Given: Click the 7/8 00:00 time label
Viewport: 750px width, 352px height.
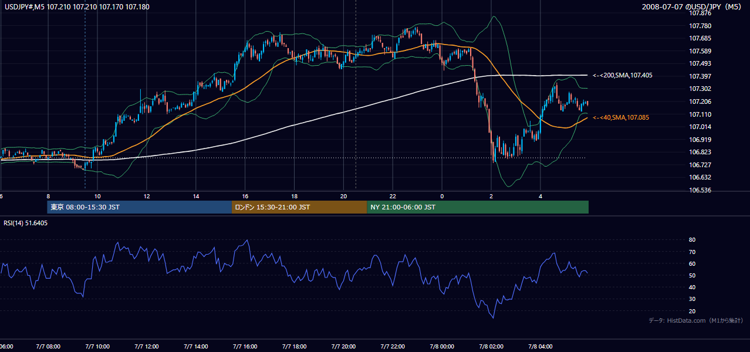Looking at the screenshot, I should [442, 347].
